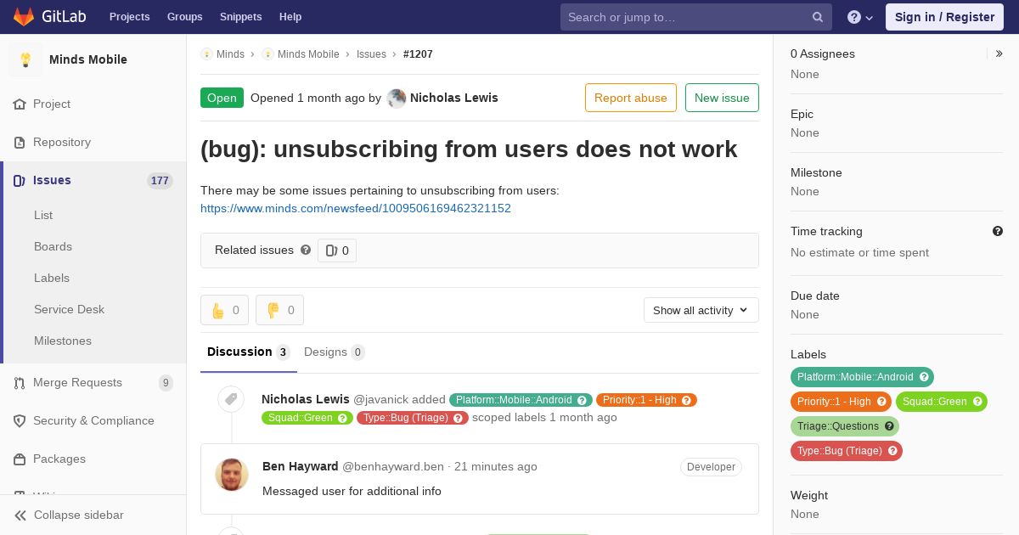1019x535 pixels.
Task: Open the Issues List sidebar item
Action: coord(43,216)
